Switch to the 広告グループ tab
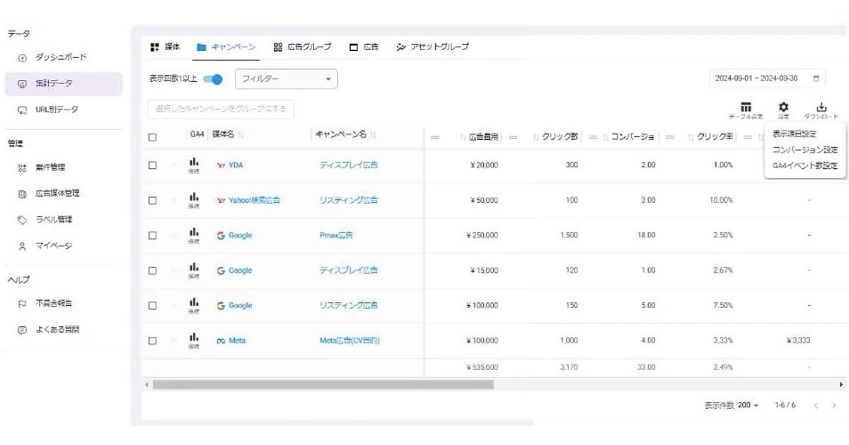 302,47
